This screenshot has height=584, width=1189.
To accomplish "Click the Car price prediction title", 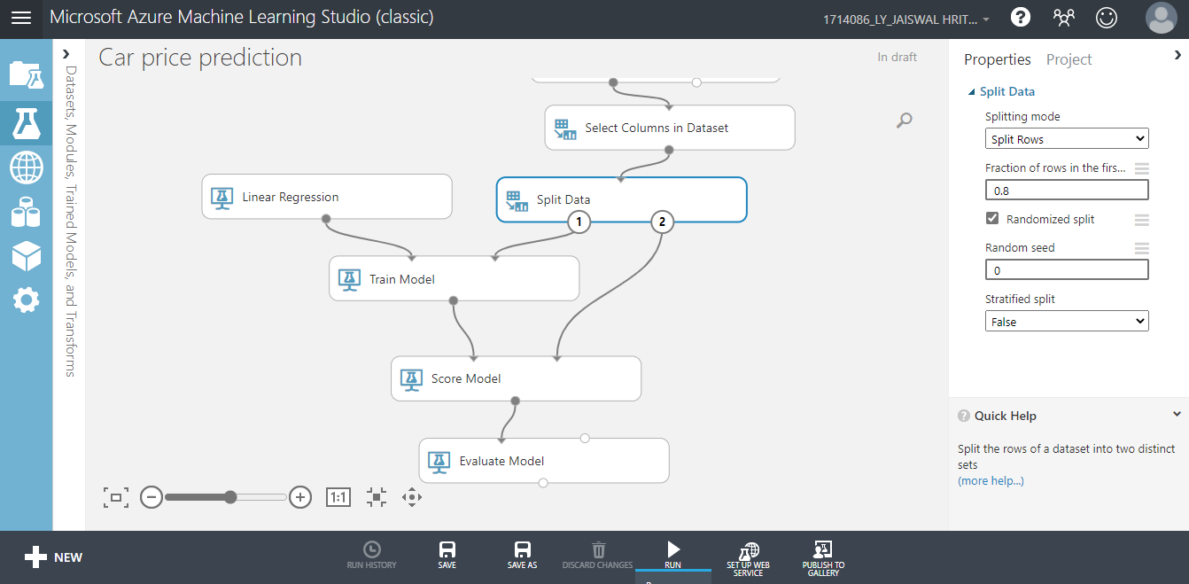I will click(x=200, y=58).
